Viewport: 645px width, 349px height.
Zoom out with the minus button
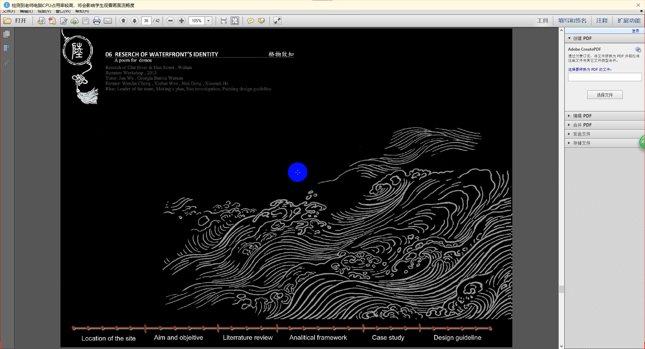point(170,21)
